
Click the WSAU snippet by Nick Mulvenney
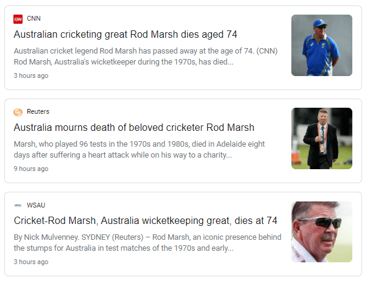(145, 243)
